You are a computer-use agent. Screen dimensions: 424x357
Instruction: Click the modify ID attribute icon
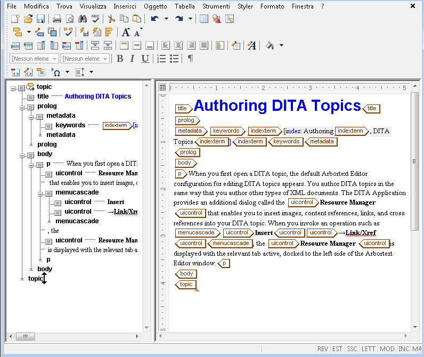84,32
